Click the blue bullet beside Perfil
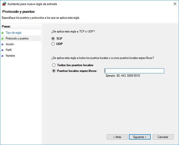The width and height of the screenshot is (179, 145). (x=2, y=50)
